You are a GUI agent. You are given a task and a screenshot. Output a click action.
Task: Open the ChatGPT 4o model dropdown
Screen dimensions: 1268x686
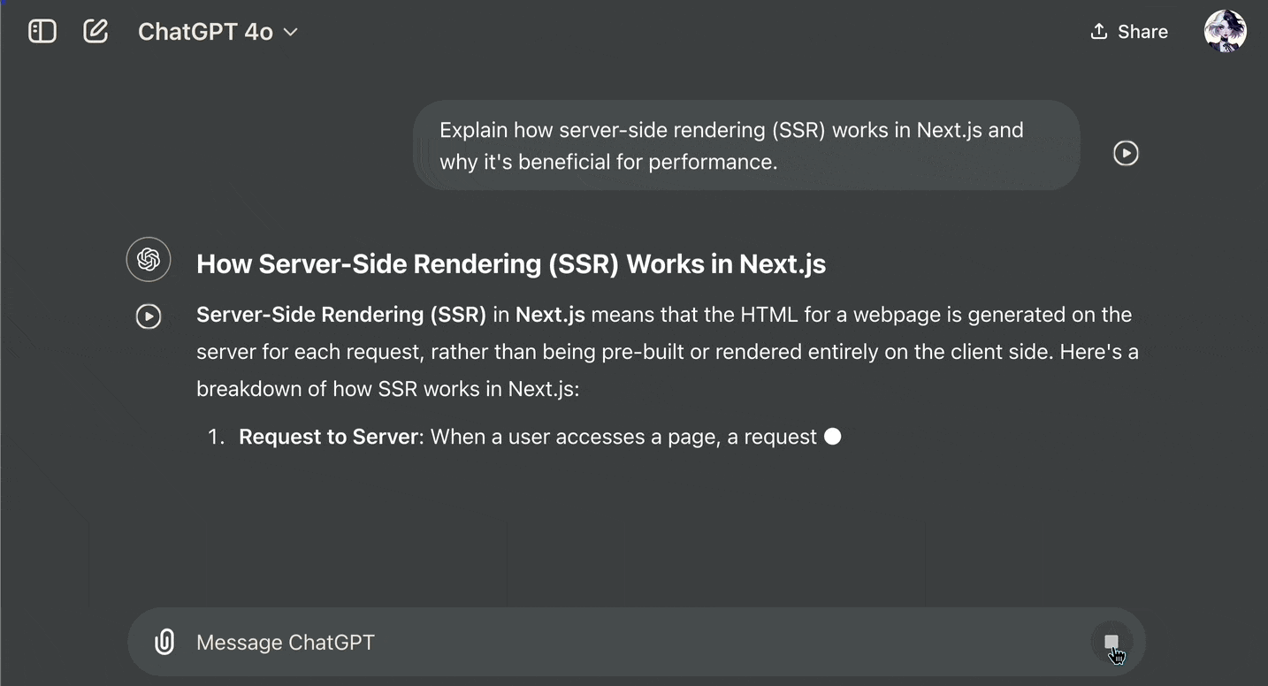[218, 32]
